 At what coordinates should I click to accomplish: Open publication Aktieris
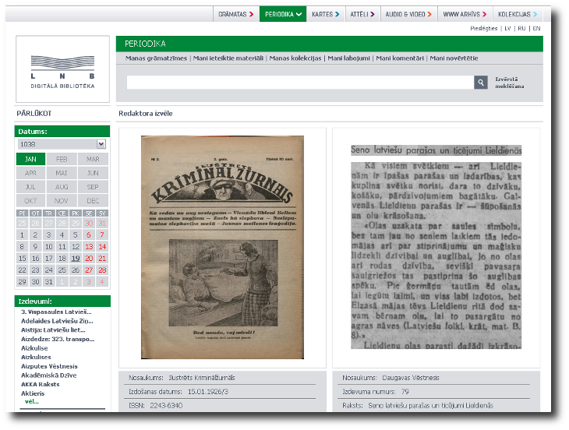[33, 393]
